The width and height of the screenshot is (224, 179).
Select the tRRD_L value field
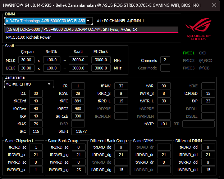121,101
